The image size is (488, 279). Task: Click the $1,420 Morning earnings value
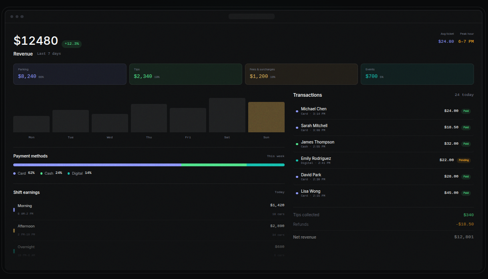click(x=277, y=205)
